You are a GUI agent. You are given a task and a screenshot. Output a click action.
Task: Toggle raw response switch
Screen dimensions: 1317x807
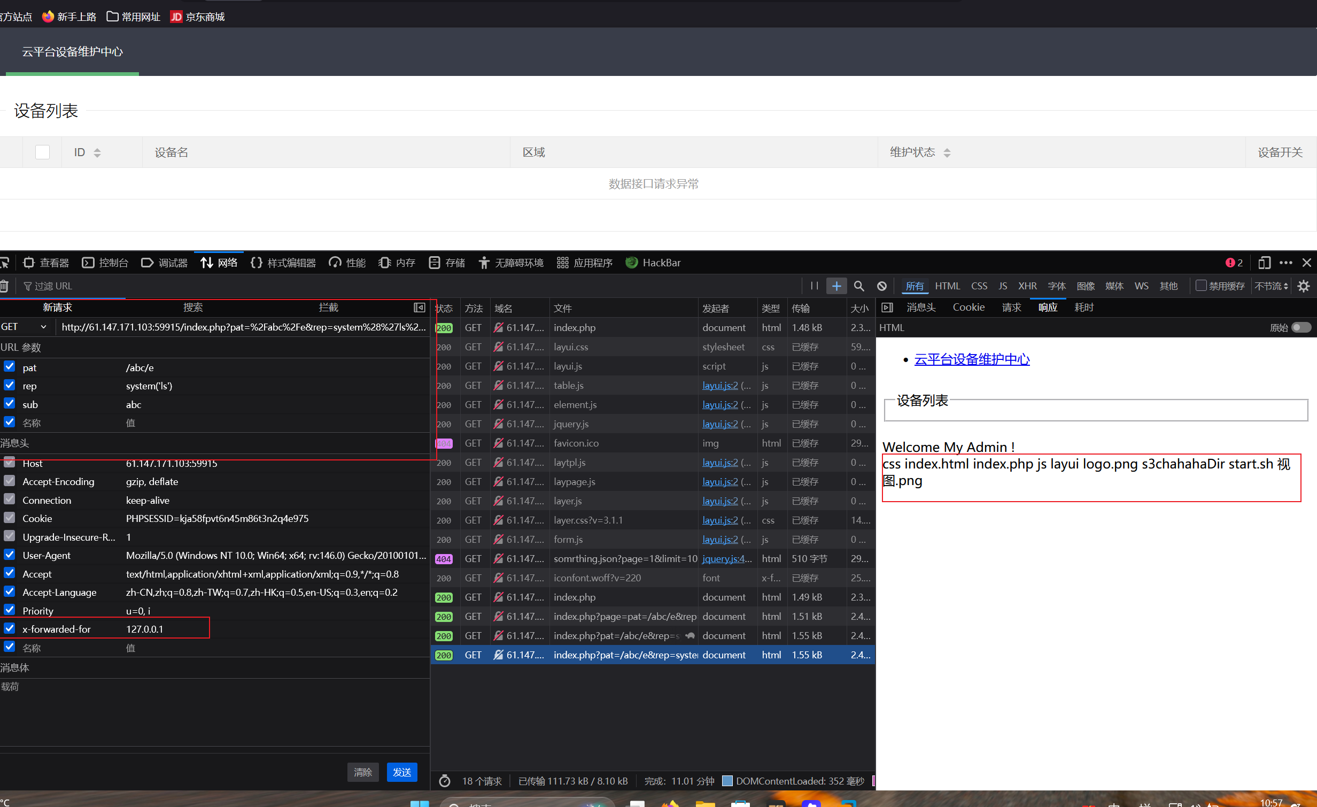tap(1301, 327)
